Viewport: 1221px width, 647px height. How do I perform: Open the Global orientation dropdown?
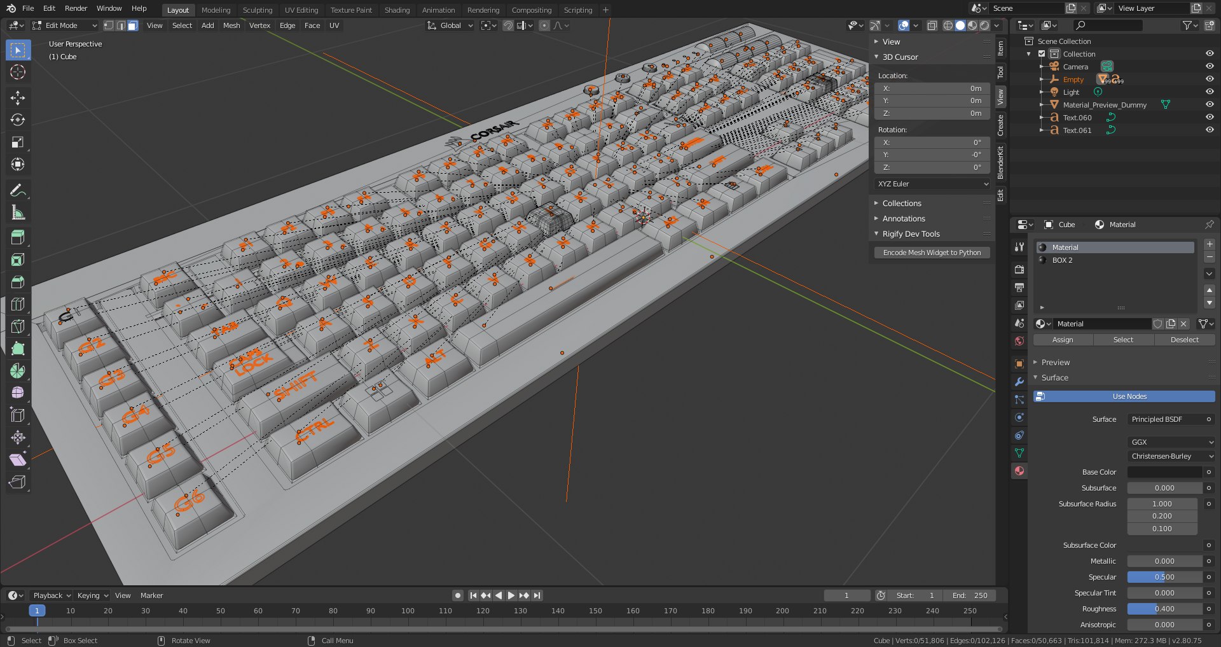(450, 25)
